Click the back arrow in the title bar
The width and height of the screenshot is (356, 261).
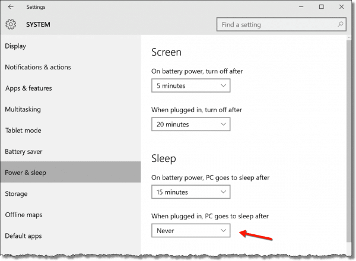point(11,7)
